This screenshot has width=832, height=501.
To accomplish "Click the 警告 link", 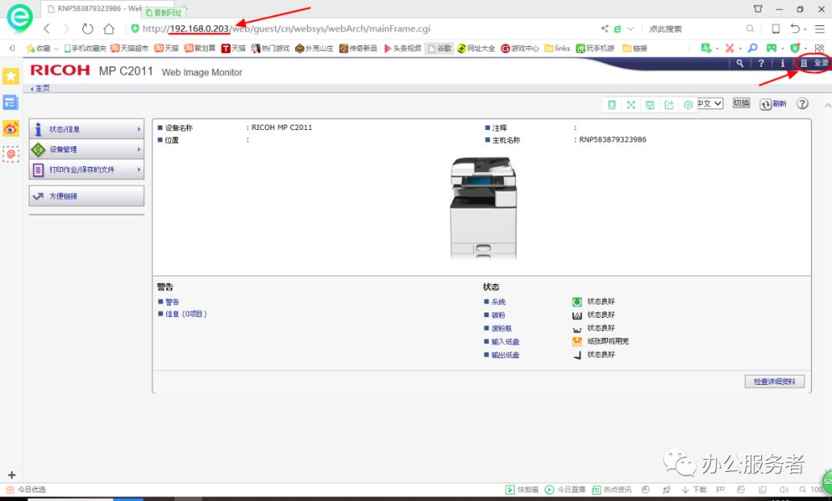I will (x=172, y=302).
